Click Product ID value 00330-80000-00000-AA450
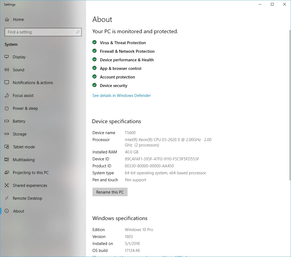This screenshot has width=291, height=257. tap(149, 166)
